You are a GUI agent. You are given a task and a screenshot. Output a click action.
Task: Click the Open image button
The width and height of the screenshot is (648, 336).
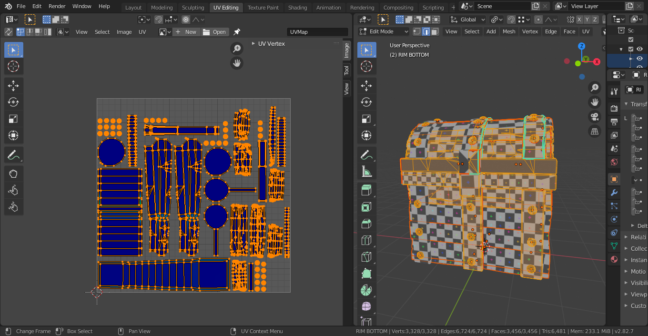(x=215, y=32)
